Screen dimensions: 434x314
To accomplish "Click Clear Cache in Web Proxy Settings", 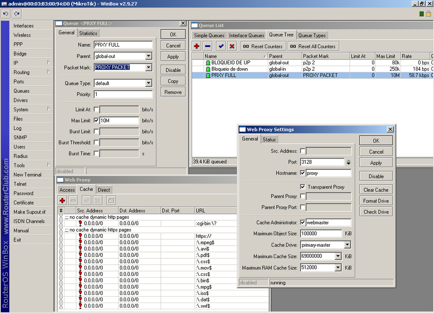I will 376,190.
